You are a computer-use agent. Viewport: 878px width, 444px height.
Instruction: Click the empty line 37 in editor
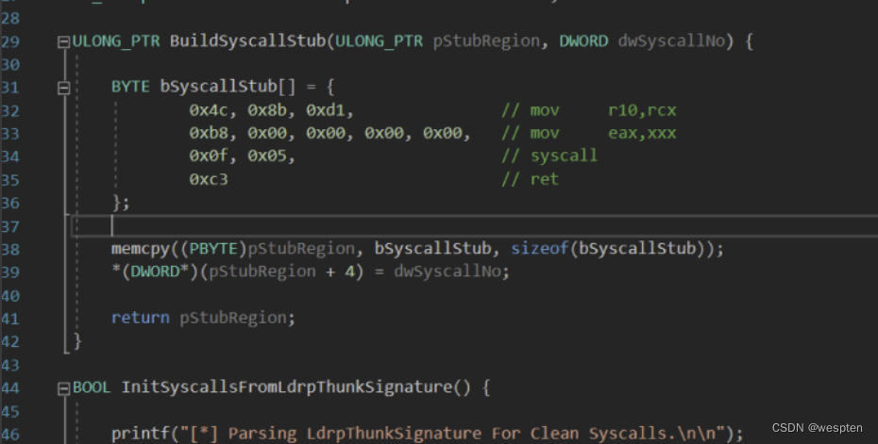pos(378,225)
